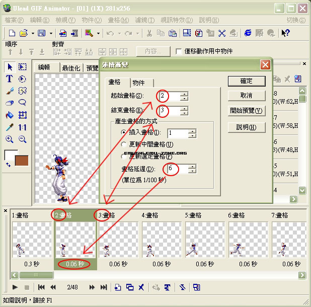The image size is (311, 307).
Task: Open the Undo history dropdown arrow
Action: (119, 33)
